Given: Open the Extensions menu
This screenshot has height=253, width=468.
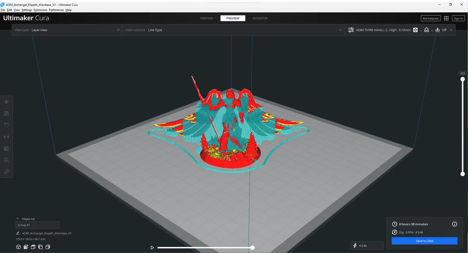Looking at the screenshot, I should click(x=40, y=10).
